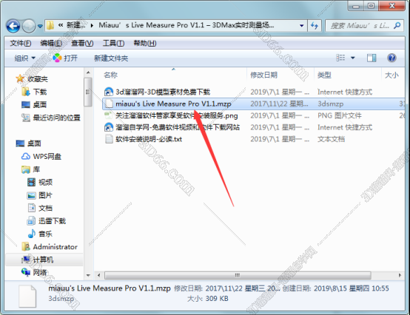410x315 pixels.
Task: Sort by 大小 column header
Action: (391, 75)
